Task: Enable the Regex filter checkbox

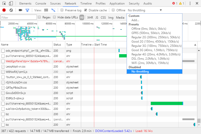Action: (x=39, y=17)
